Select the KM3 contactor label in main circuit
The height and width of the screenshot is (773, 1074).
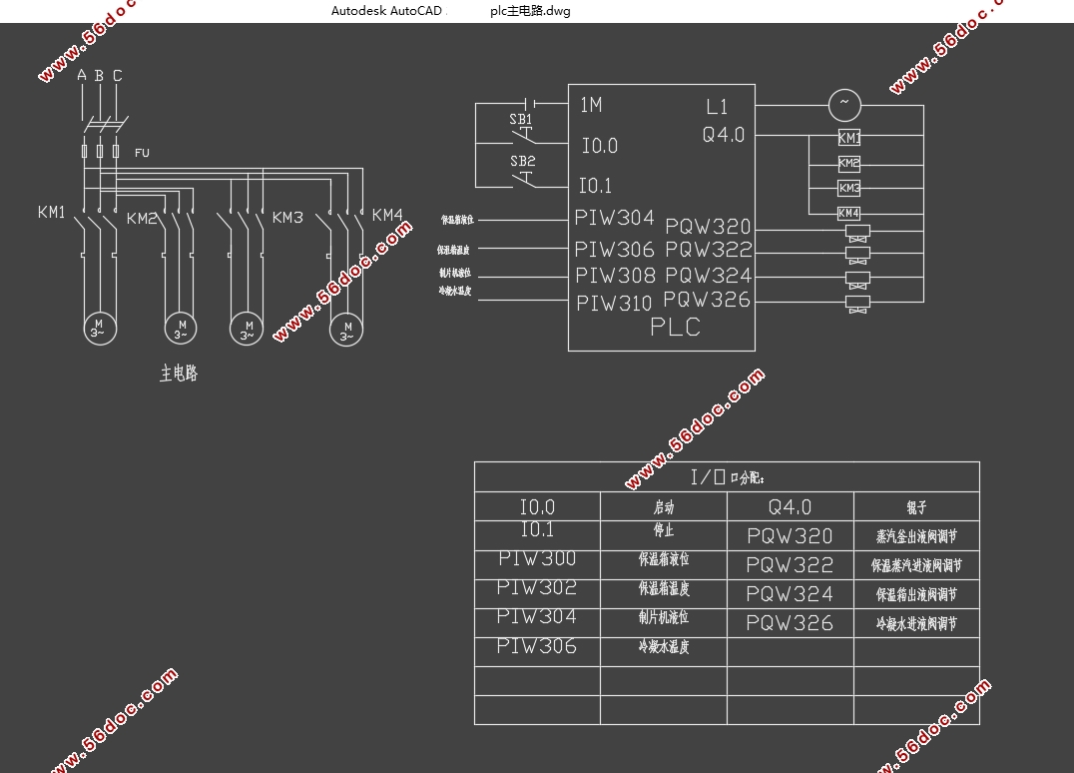[x=287, y=218]
